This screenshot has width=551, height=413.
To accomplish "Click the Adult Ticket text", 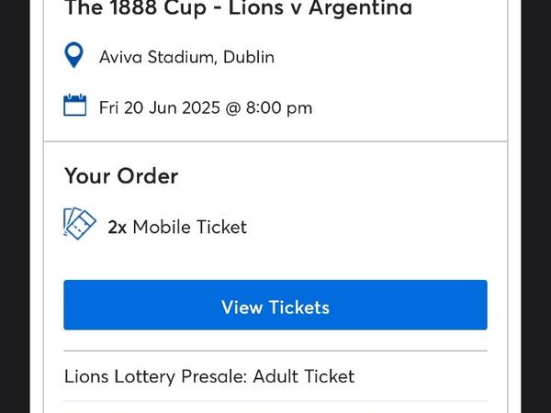I will pos(304,376).
